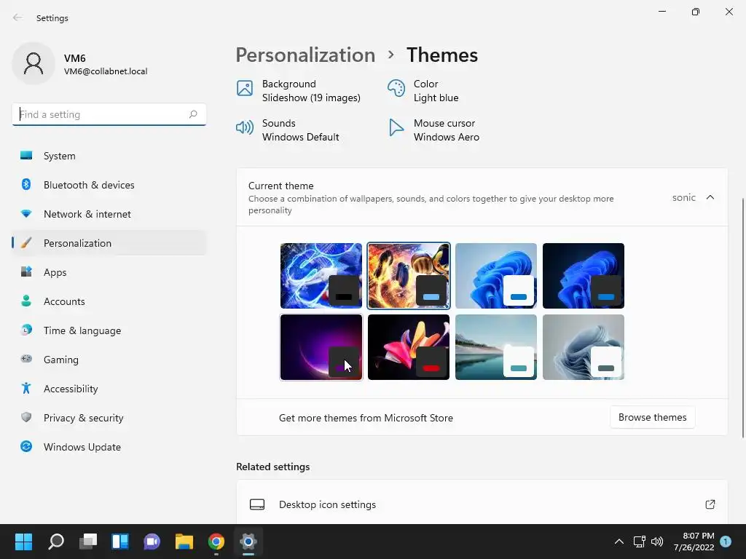746x559 pixels.
Task: Open Task View on the taskbar
Action: coord(88,542)
